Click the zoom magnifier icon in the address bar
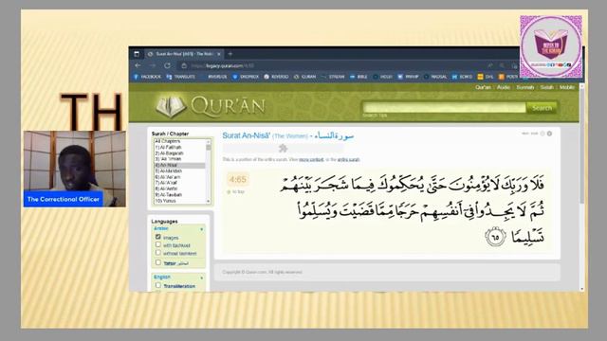The image size is (607, 341). [x=502, y=65]
